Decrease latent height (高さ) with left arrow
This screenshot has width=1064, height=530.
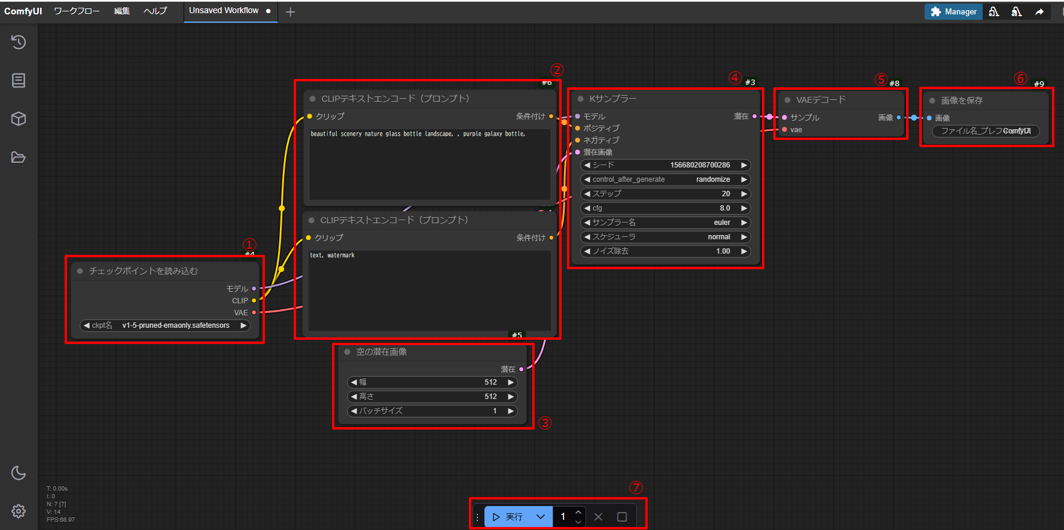(354, 397)
